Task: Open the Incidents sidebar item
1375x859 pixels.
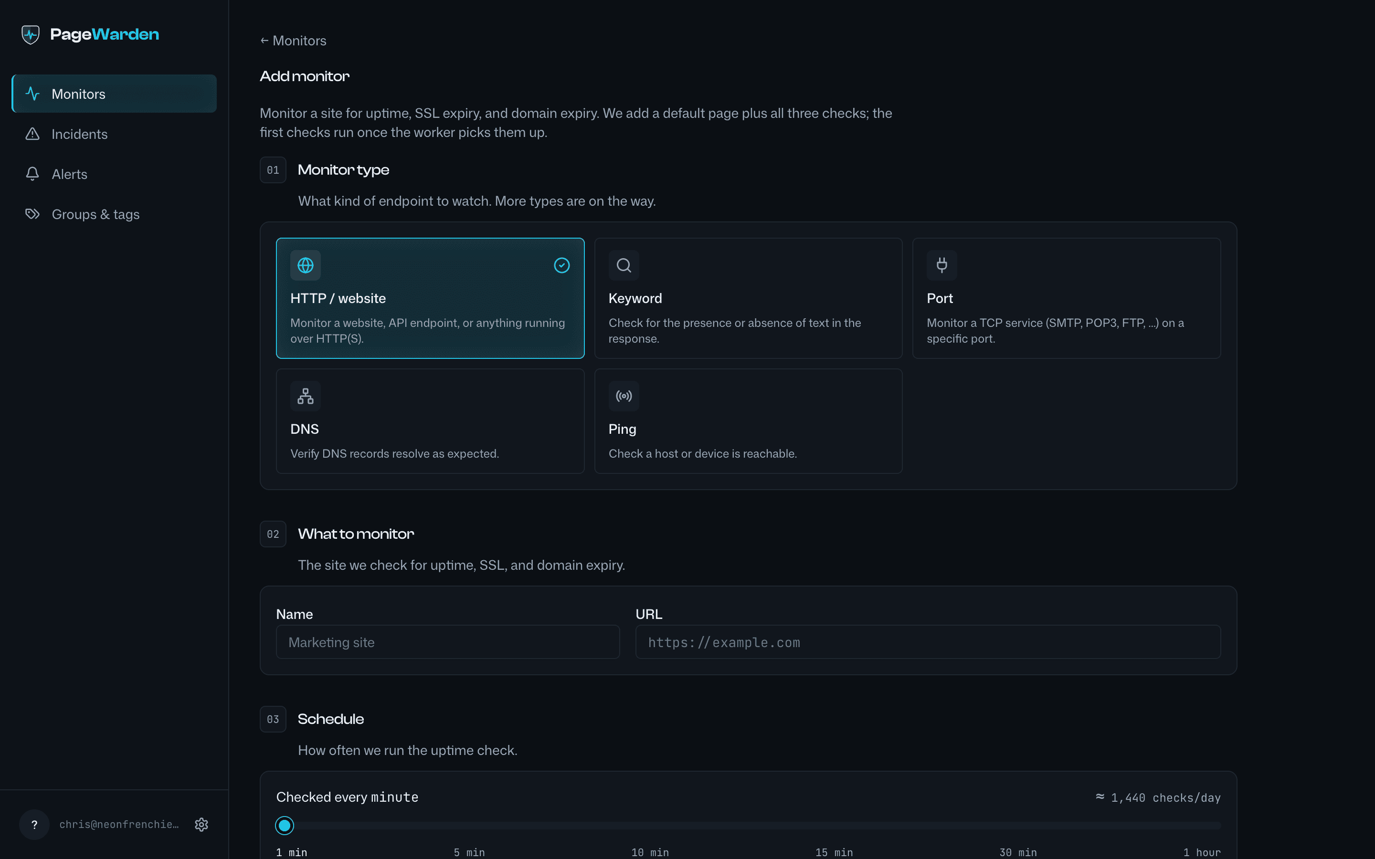Action: [x=114, y=134]
